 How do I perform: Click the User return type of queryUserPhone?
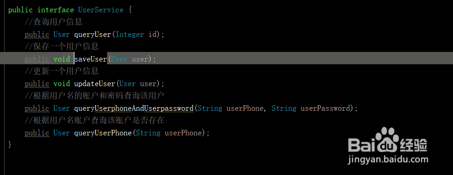pyautogui.click(x=61, y=133)
